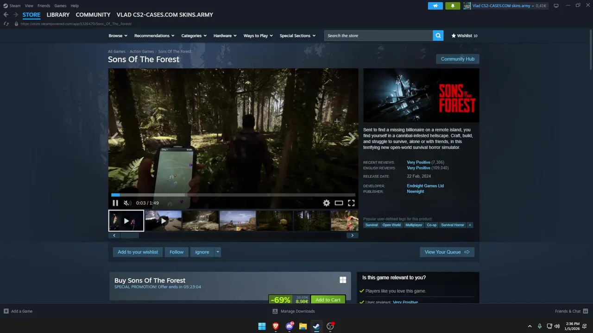Open Discord from the taskbar
593x333 pixels.
coord(290,327)
